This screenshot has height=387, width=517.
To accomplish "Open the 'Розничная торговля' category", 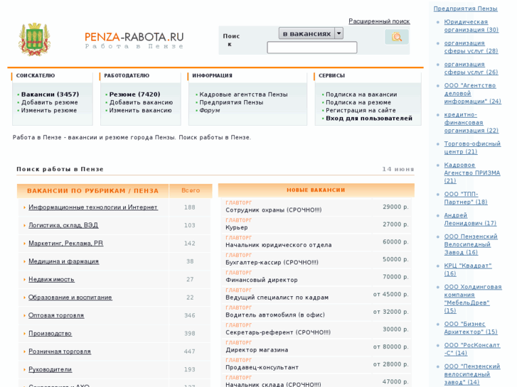I will pyautogui.click(x=60, y=351).
